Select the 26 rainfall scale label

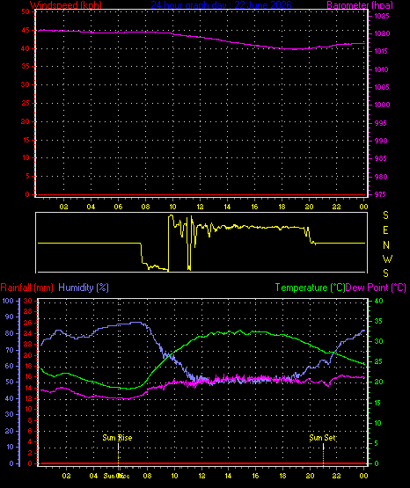pyautogui.click(x=28, y=323)
